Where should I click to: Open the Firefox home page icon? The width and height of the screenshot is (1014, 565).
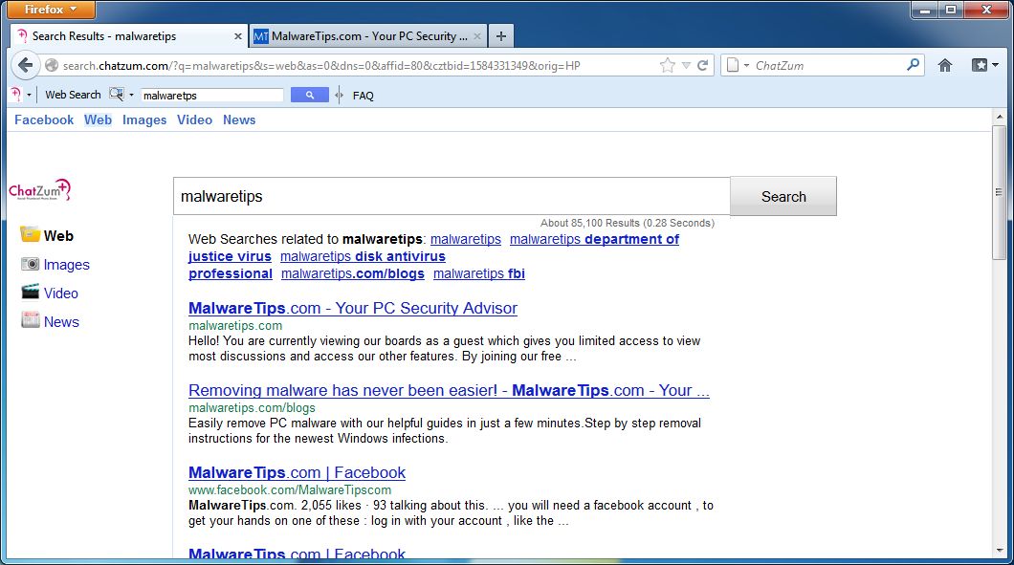tap(945, 65)
